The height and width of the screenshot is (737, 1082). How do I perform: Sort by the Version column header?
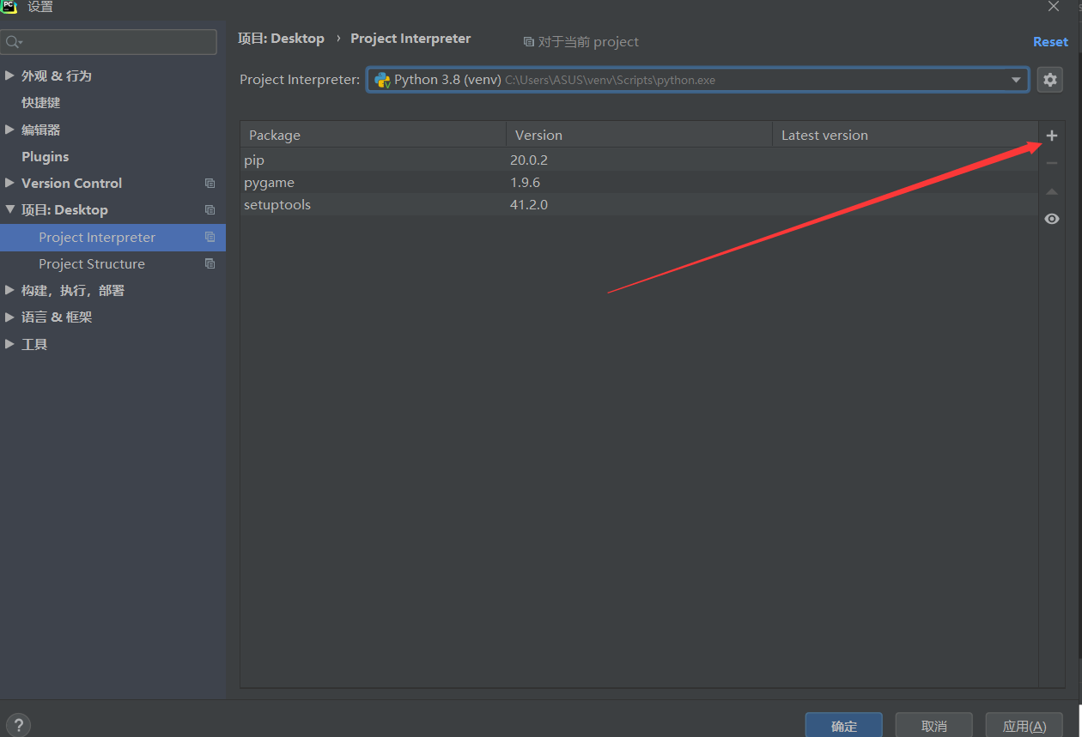[639, 135]
